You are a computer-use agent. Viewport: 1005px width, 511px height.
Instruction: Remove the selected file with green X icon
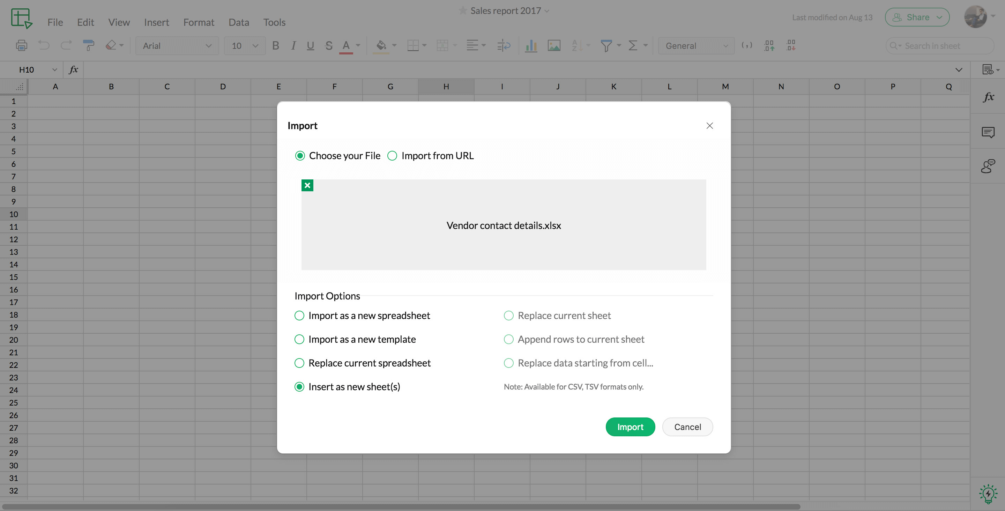coord(307,185)
